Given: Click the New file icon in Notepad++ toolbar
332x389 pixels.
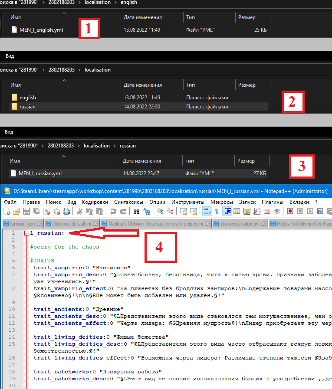Looking at the screenshot, I should pos(7,211).
